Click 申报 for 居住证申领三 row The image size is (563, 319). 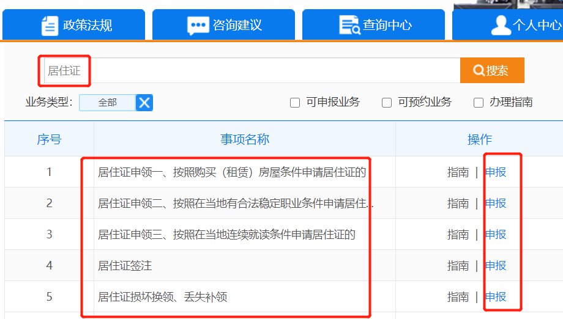point(496,235)
